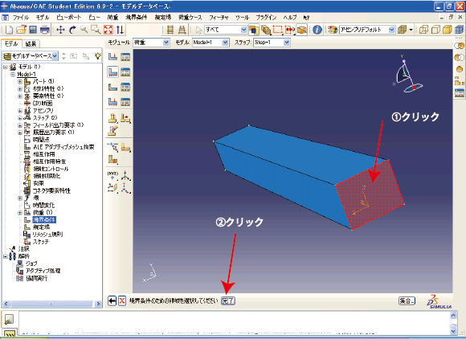Screen dimensions: 466x339
Task: Enable Hidden render style
Action: [435, 30]
